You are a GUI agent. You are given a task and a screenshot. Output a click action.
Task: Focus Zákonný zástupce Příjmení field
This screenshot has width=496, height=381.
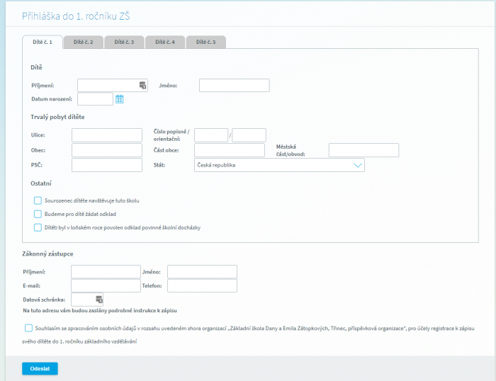(106, 272)
